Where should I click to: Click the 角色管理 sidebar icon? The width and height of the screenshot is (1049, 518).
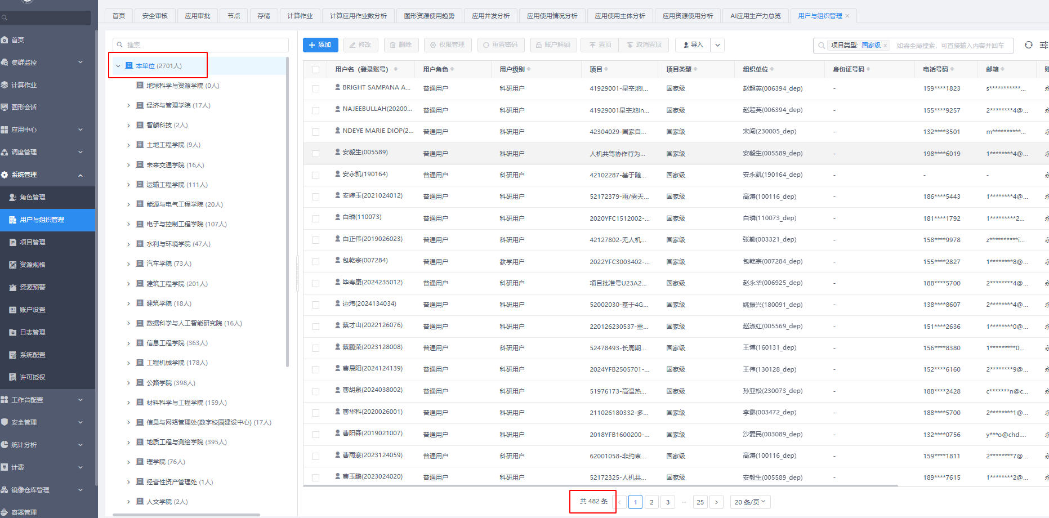[x=12, y=197]
